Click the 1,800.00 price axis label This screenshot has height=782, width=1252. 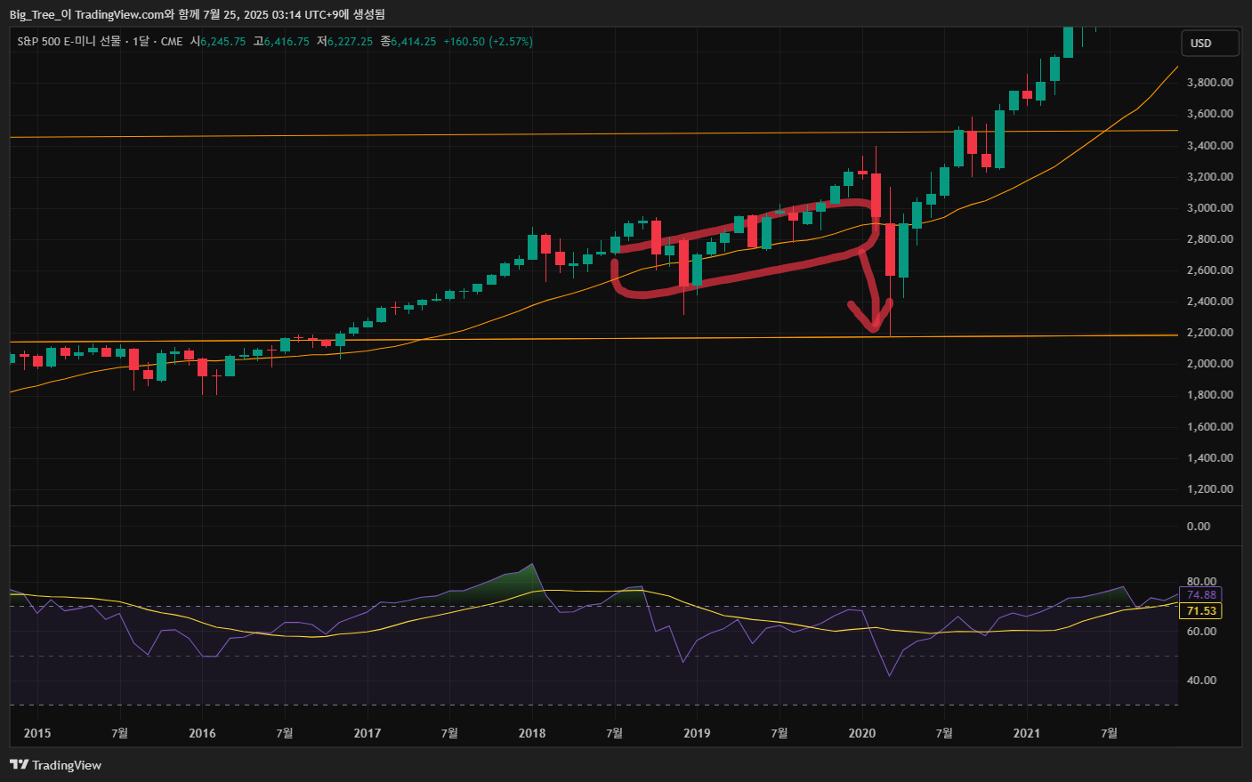click(x=1210, y=394)
